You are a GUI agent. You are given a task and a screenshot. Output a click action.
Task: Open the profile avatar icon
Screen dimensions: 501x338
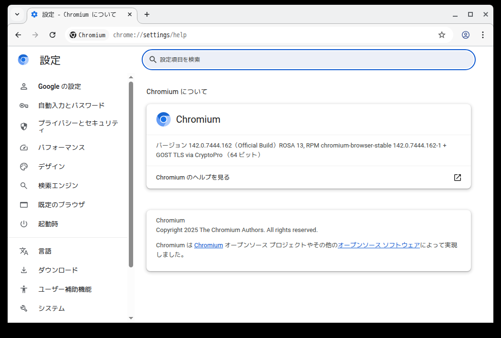coord(466,35)
